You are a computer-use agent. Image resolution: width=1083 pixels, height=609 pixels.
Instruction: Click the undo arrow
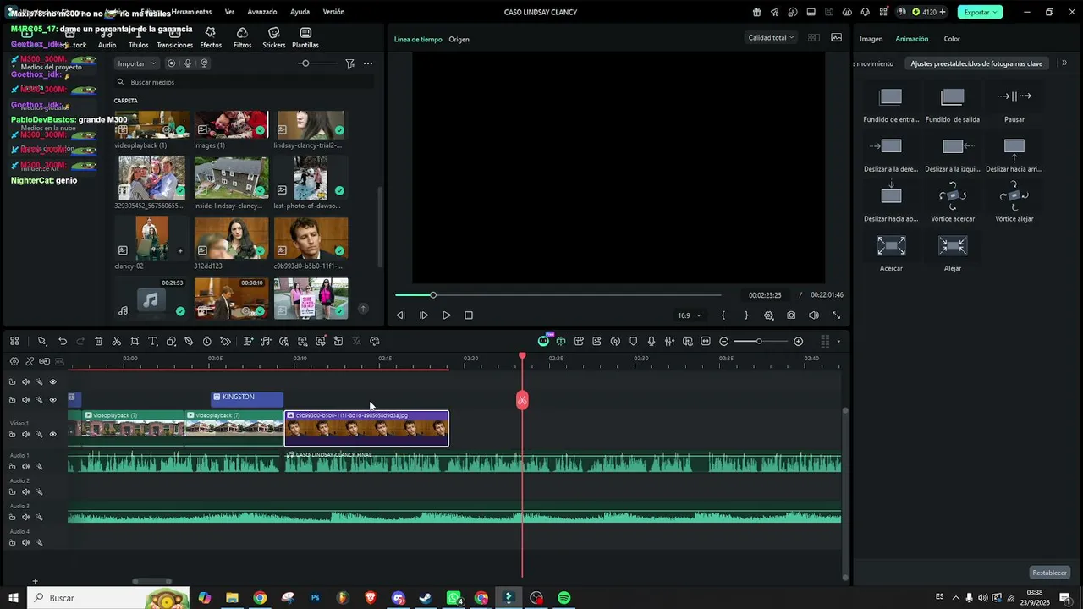click(63, 342)
